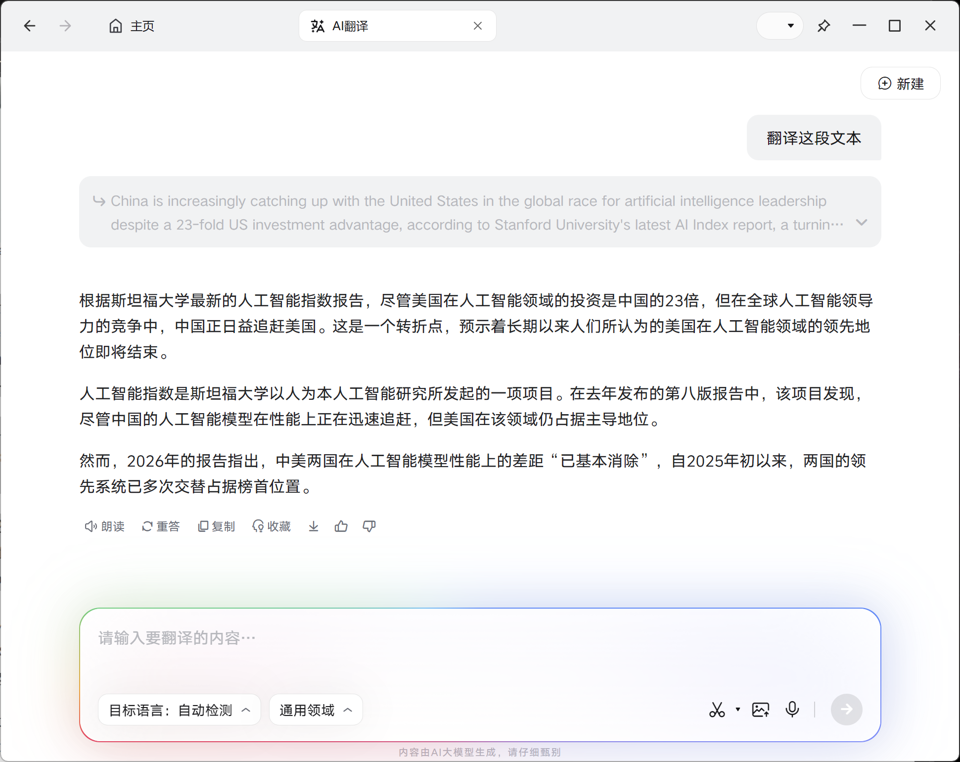Expand the quoted English source text
960x762 pixels.
pos(862,223)
